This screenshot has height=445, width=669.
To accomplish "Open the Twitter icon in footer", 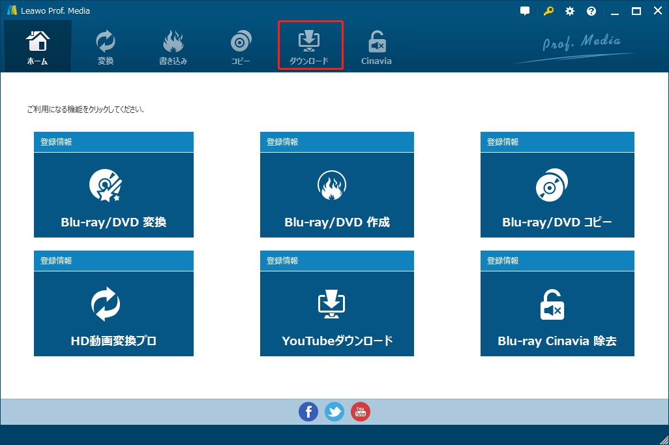I will click(334, 412).
